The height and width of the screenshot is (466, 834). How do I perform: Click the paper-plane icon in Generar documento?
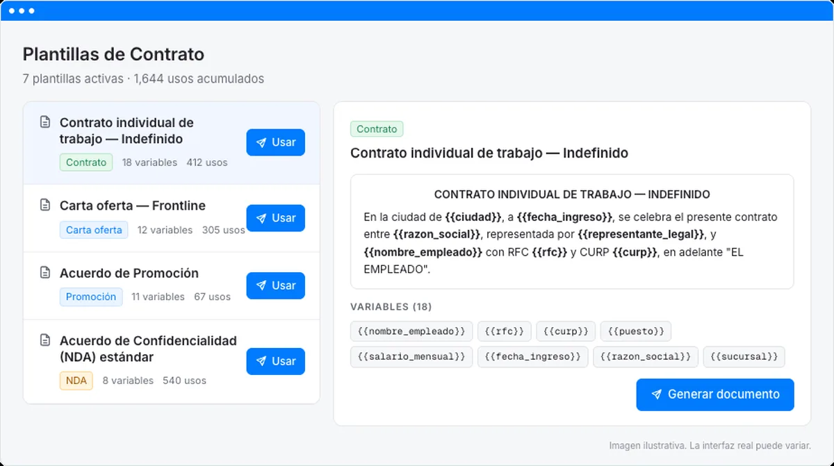[x=656, y=394]
